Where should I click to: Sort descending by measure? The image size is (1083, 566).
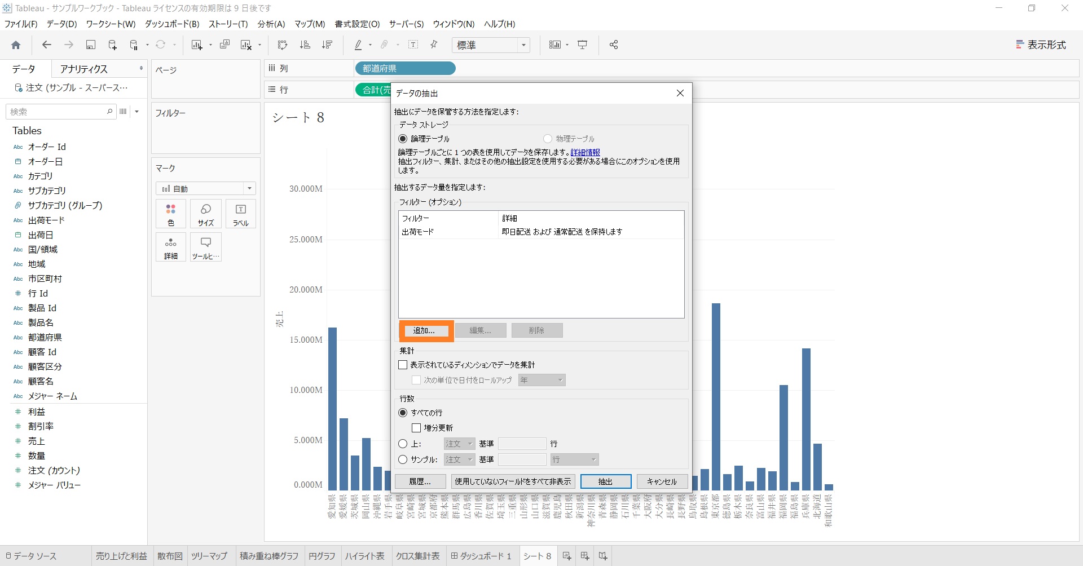(x=327, y=45)
